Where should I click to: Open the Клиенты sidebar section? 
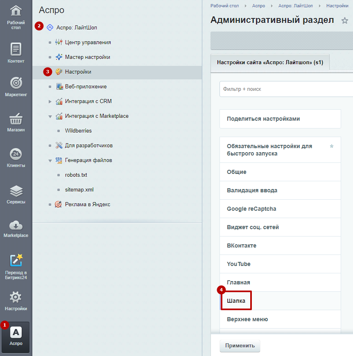pos(16,158)
